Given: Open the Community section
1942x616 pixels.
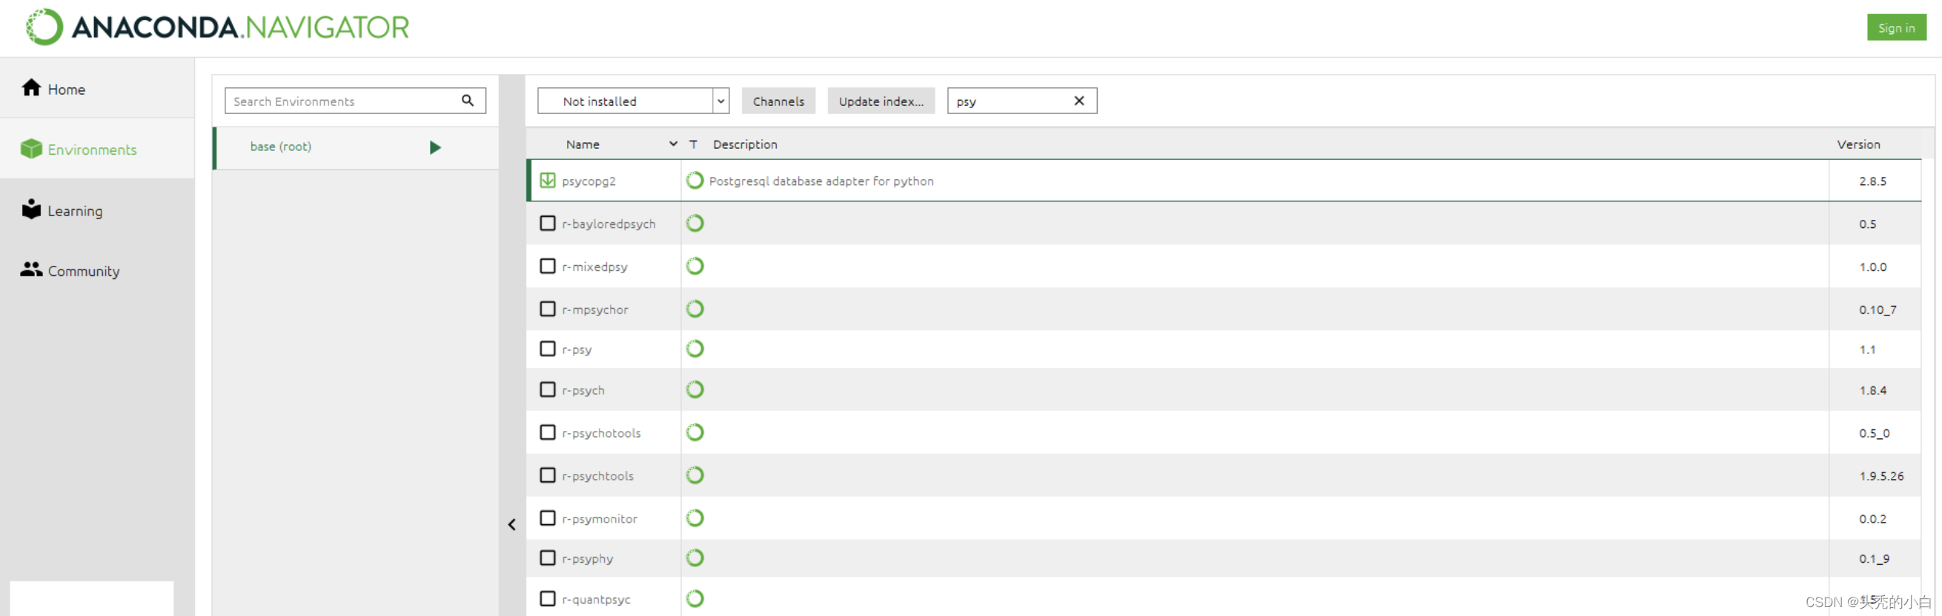Looking at the screenshot, I should (96, 270).
